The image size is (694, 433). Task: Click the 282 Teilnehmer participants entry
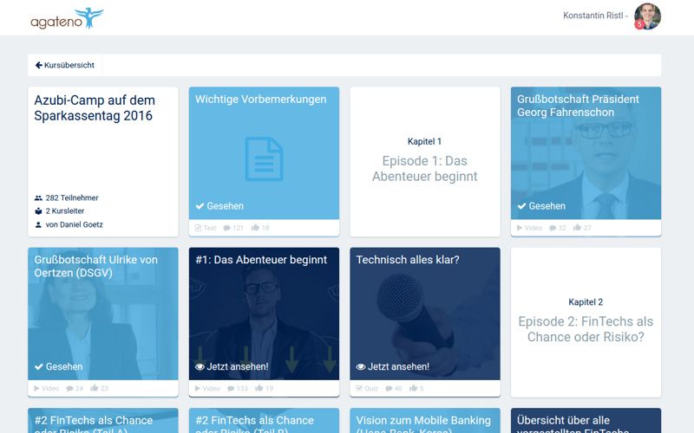67,198
